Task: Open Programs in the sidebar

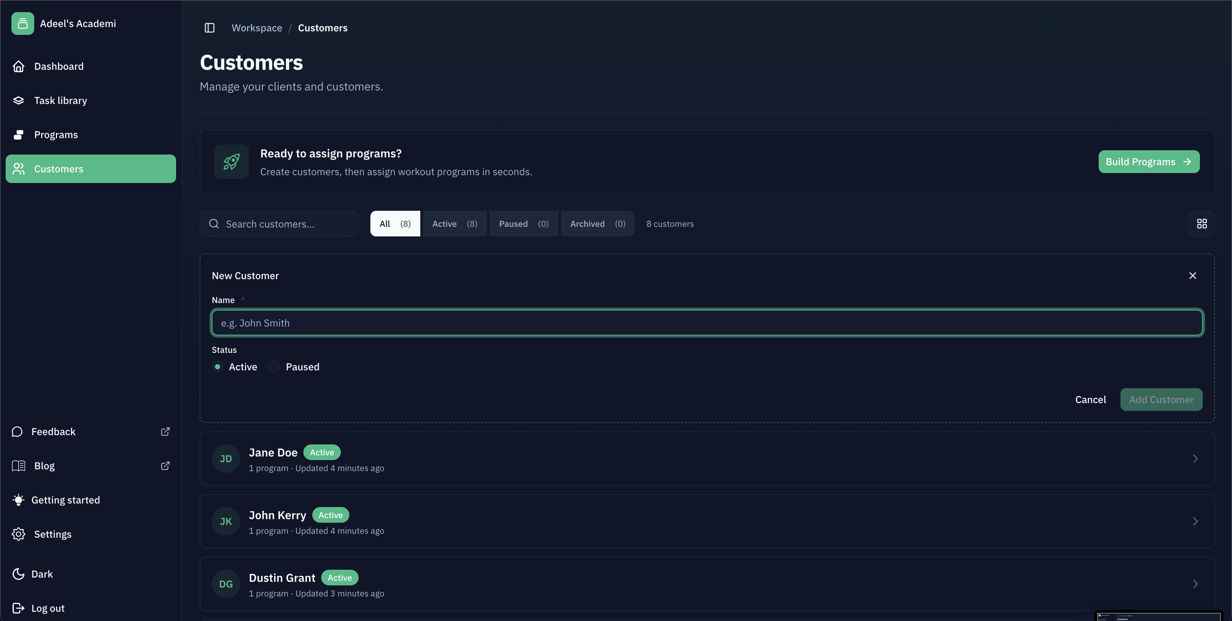Action: (x=56, y=134)
